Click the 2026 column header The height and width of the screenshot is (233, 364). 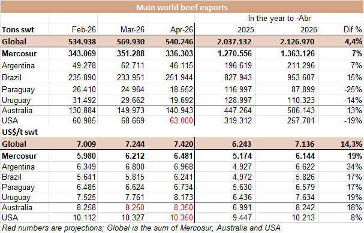pos(309,30)
